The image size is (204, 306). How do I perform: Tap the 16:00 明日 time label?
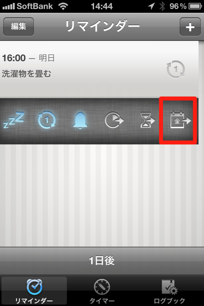coord(28,58)
